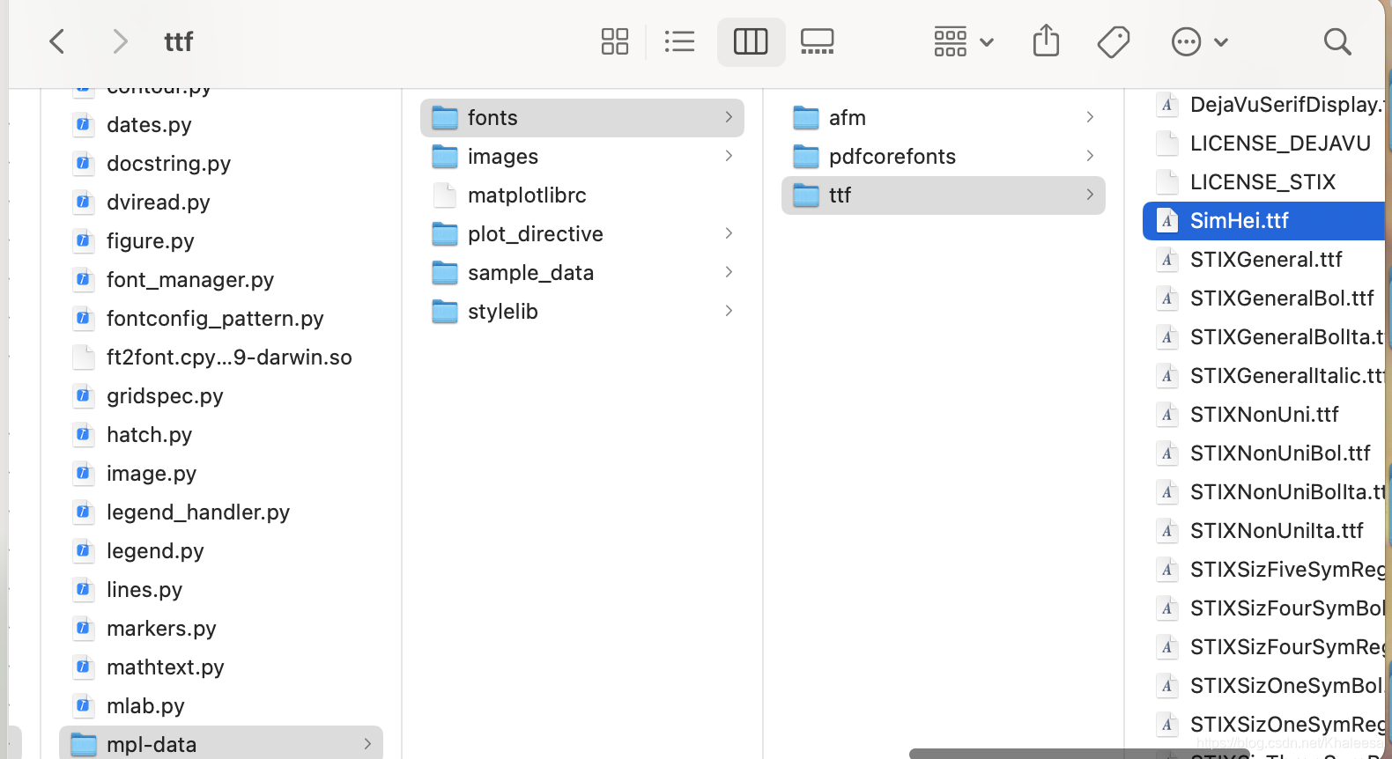Switch to gallery view

[817, 41]
